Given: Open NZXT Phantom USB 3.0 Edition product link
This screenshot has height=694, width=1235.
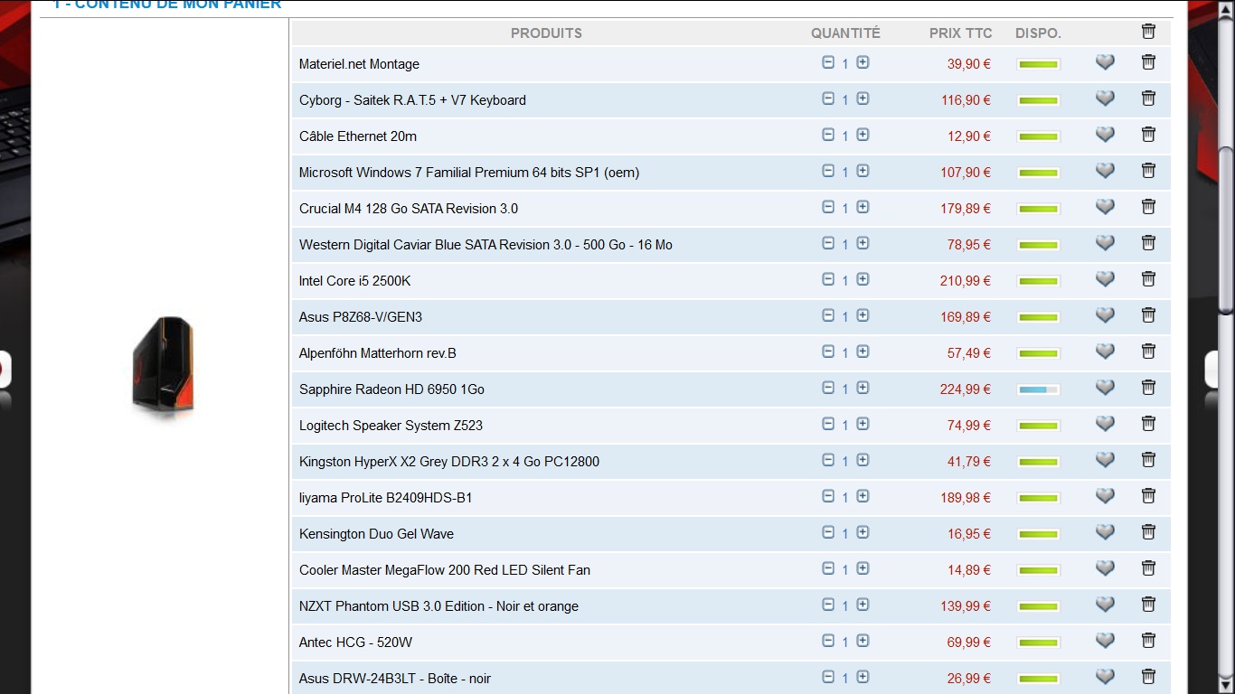Looking at the screenshot, I should coord(438,606).
